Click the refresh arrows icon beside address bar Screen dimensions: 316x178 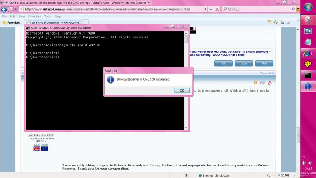coord(211,9)
